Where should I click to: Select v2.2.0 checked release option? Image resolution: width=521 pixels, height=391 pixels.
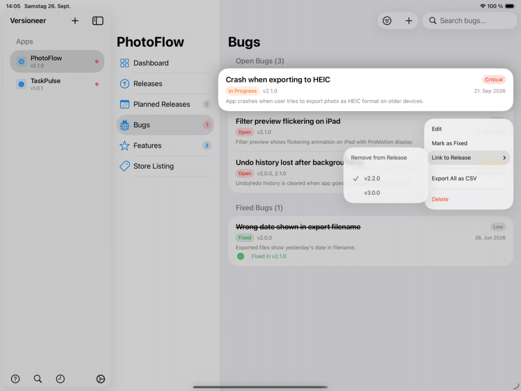pos(386,179)
